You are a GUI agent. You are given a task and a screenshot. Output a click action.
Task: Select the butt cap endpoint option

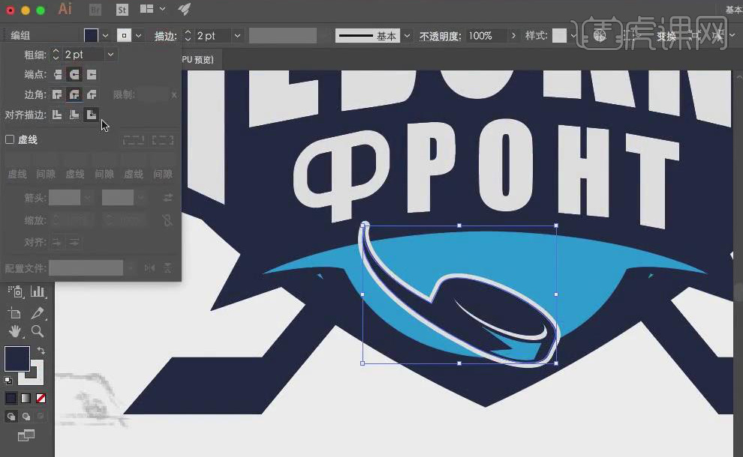click(x=57, y=74)
